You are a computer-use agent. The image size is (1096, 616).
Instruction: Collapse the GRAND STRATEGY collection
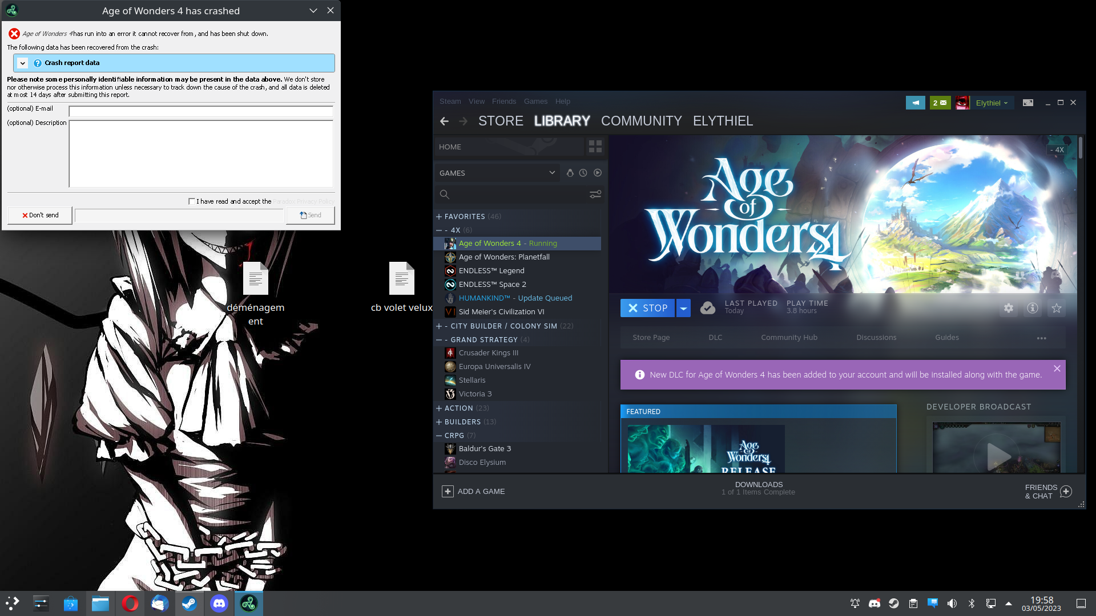[x=439, y=340]
